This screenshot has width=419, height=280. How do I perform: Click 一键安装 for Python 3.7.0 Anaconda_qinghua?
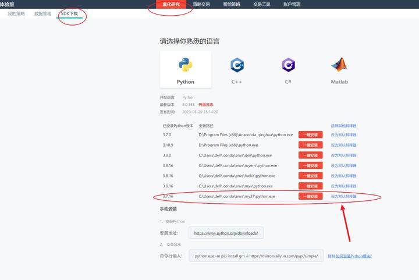pos(311,134)
